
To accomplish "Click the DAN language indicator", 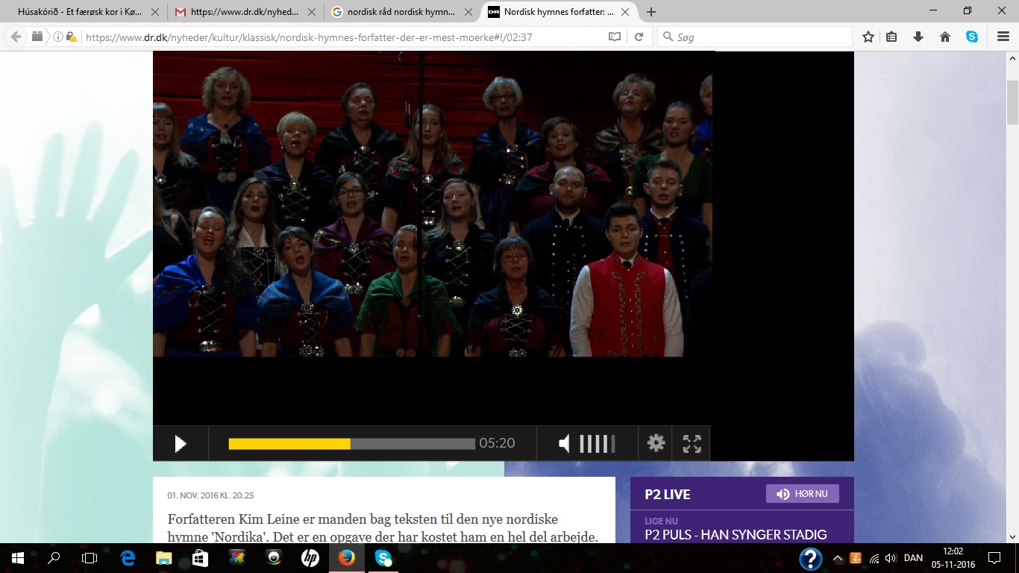I will click(x=913, y=558).
